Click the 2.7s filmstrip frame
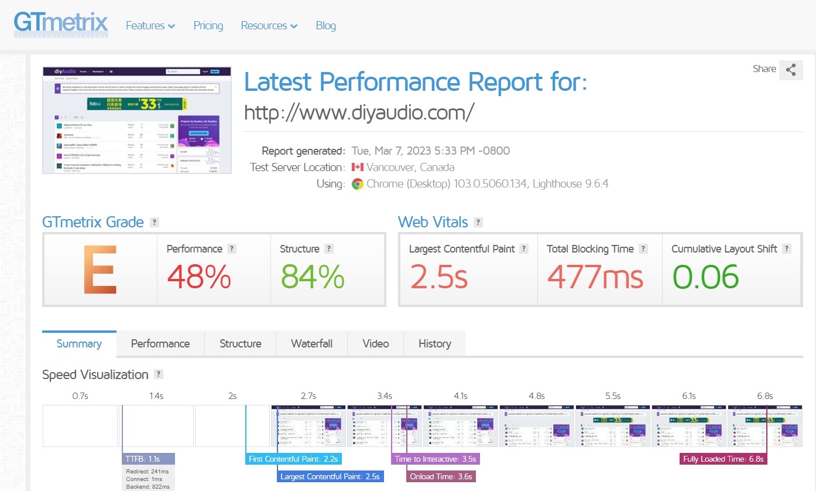Image resolution: width=816 pixels, height=491 pixels. pyautogui.click(x=308, y=426)
